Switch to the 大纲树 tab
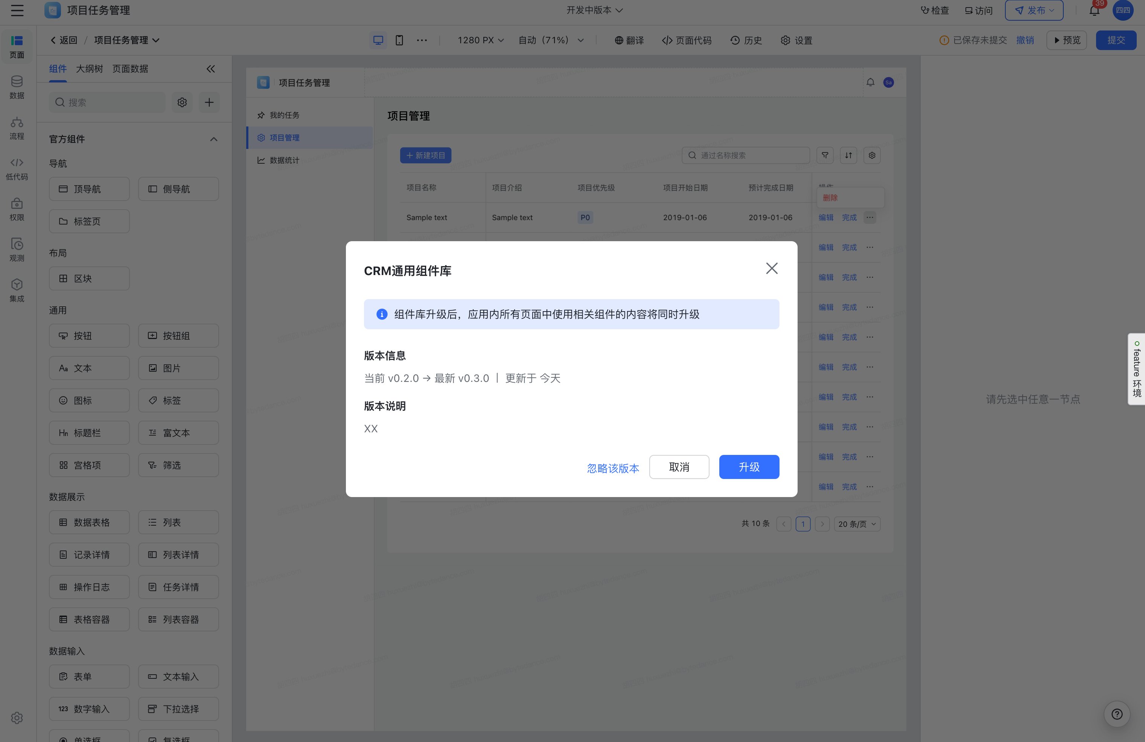Viewport: 1145px width, 742px height. point(90,69)
